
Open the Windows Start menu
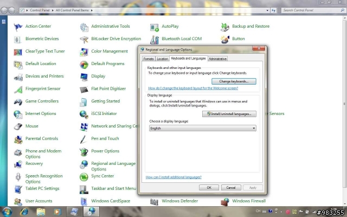(x=8, y=212)
